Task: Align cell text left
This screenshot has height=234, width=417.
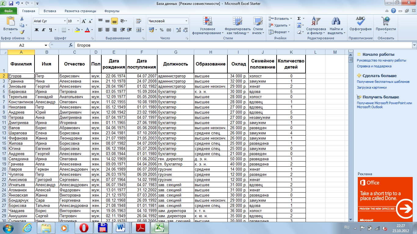Action: (x=100, y=30)
